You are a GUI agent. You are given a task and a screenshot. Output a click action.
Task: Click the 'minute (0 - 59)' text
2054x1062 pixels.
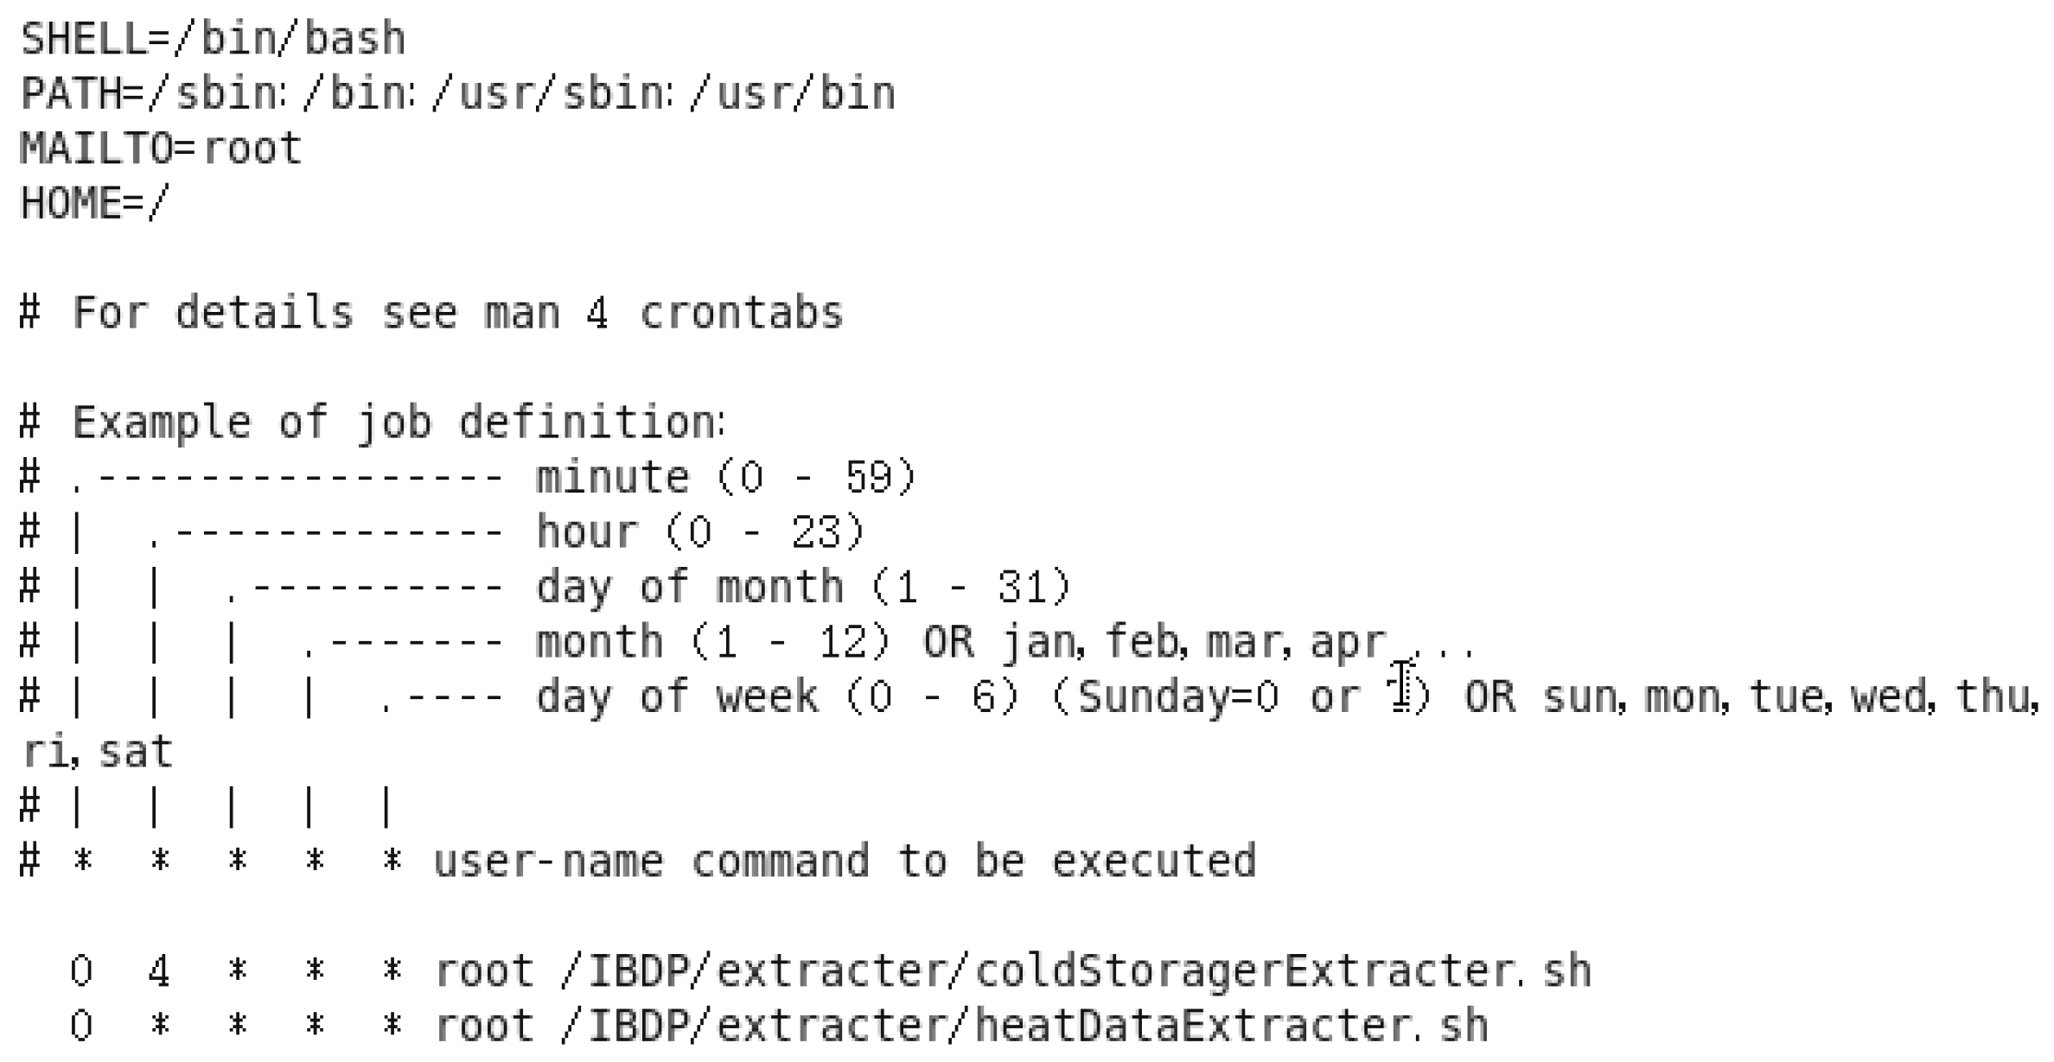pos(724,478)
